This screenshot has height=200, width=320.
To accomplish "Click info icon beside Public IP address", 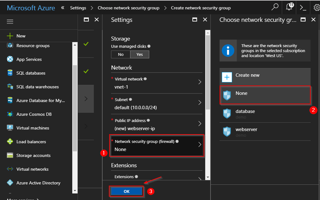I will click(148, 120).
